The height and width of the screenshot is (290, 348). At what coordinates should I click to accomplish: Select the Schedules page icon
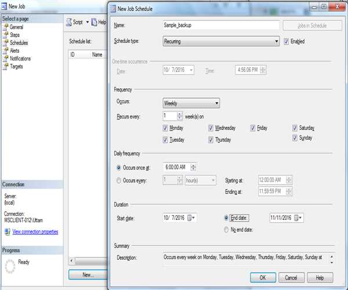click(5, 43)
